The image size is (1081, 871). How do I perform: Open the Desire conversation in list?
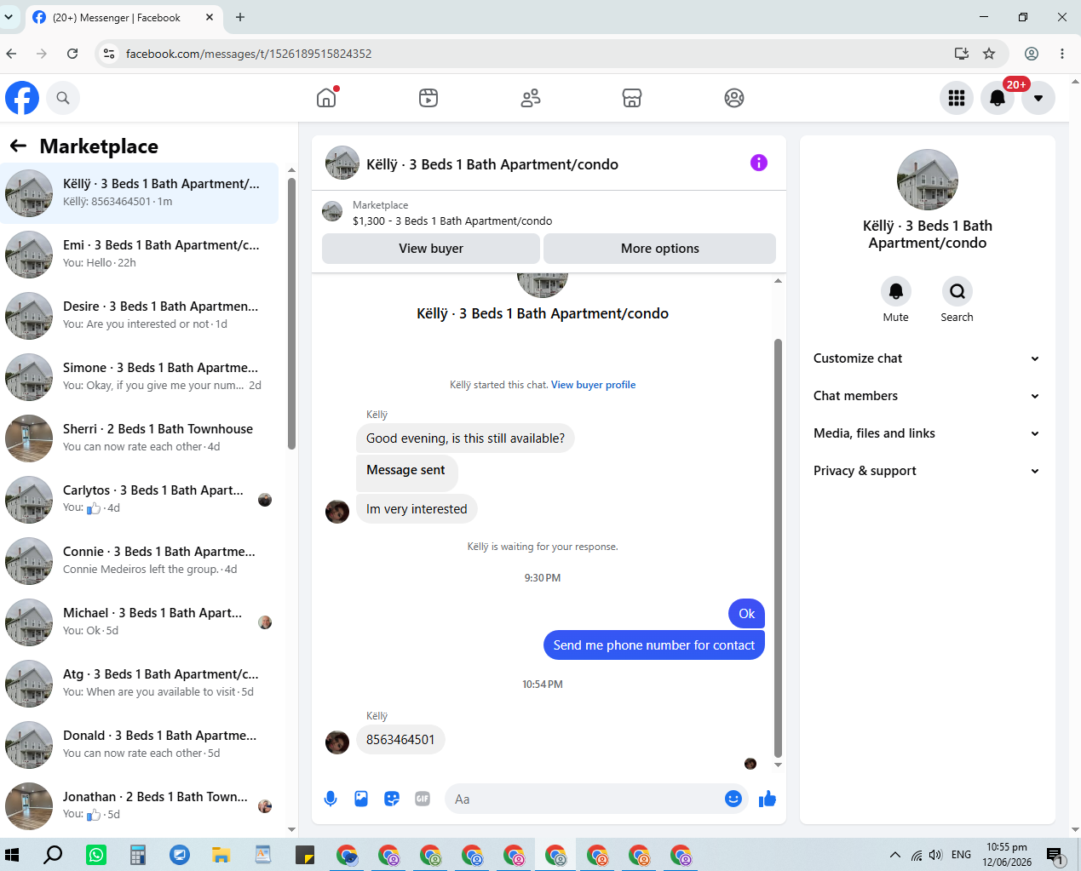140,316
